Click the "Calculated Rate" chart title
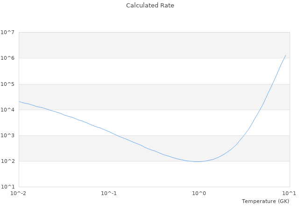The image size is (299, 224). click(149, 6)
